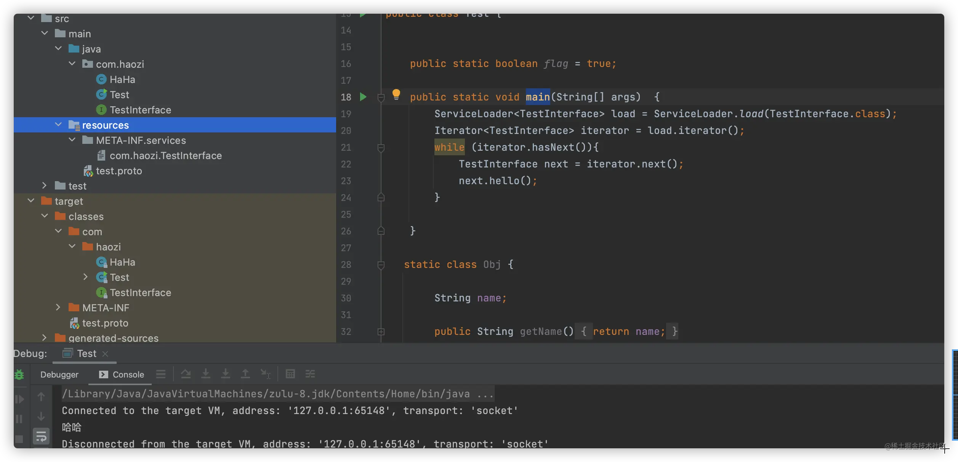Click the Trace Current Stream Chain icon
The height and width of the screenshot is (462, 958).
[x=310, y=374]
